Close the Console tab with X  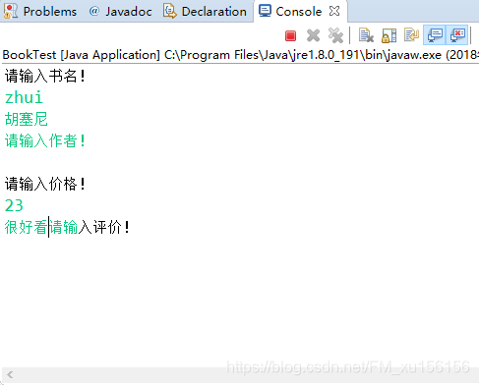tap(334, 12)
